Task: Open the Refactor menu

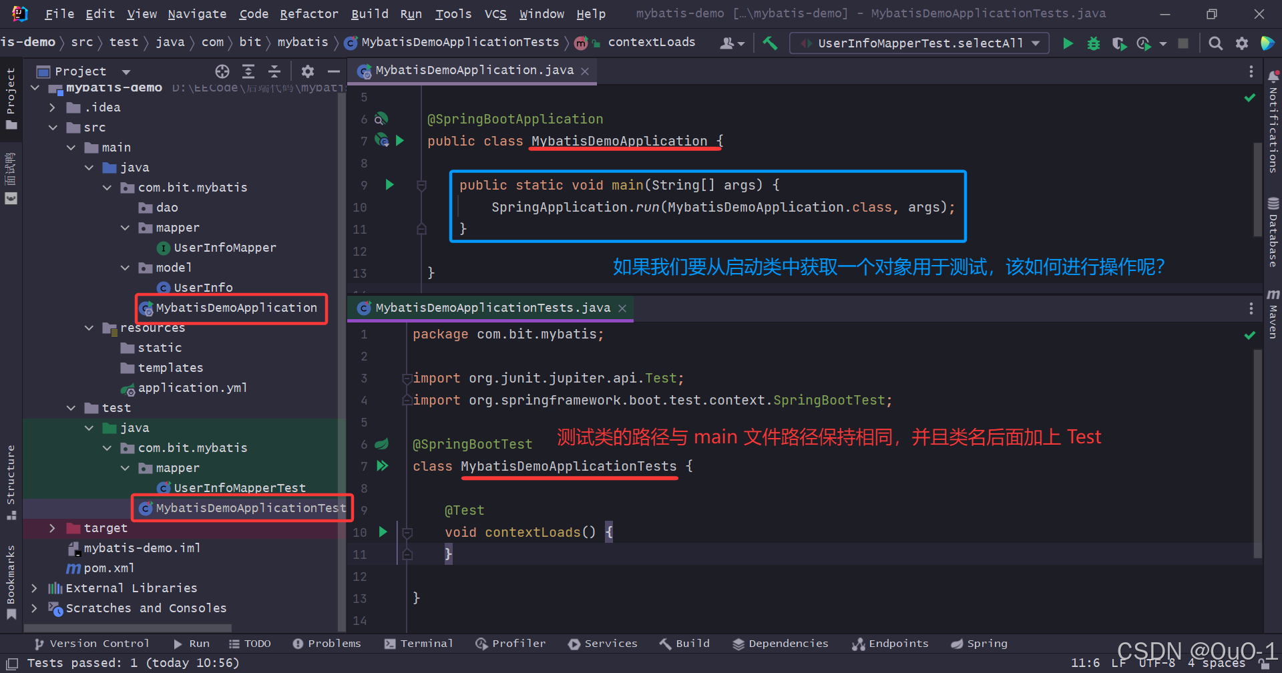Action: click(x=309, y=14)
